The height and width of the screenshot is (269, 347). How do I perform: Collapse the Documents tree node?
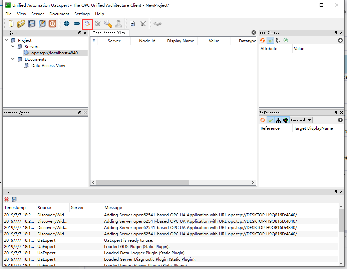[13, 59]
